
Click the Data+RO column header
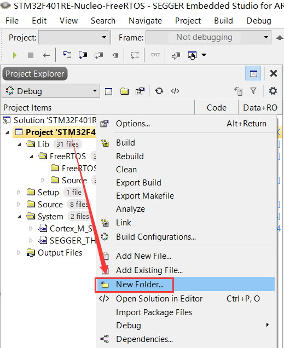260,108
